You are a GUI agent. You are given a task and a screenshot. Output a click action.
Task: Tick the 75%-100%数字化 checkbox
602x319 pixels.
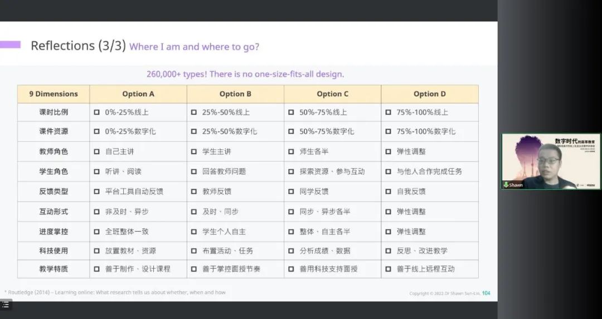[388, 132]
